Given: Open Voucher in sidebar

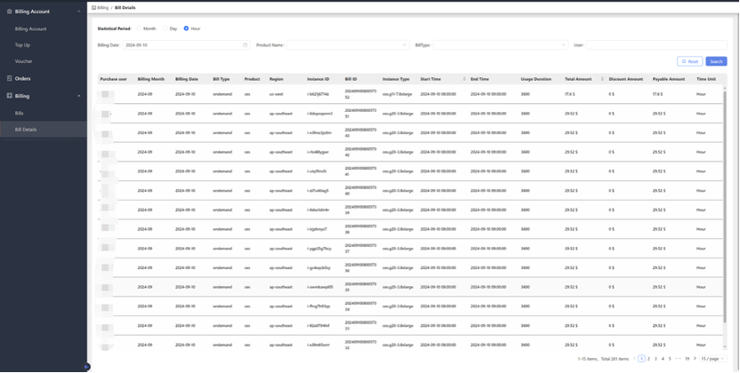Looking at the screenshot, I should coord(24,61).
